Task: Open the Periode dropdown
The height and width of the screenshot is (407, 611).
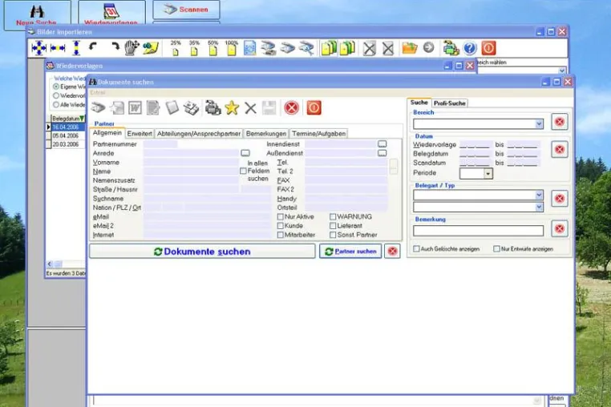Action: (x=488, y=174)
